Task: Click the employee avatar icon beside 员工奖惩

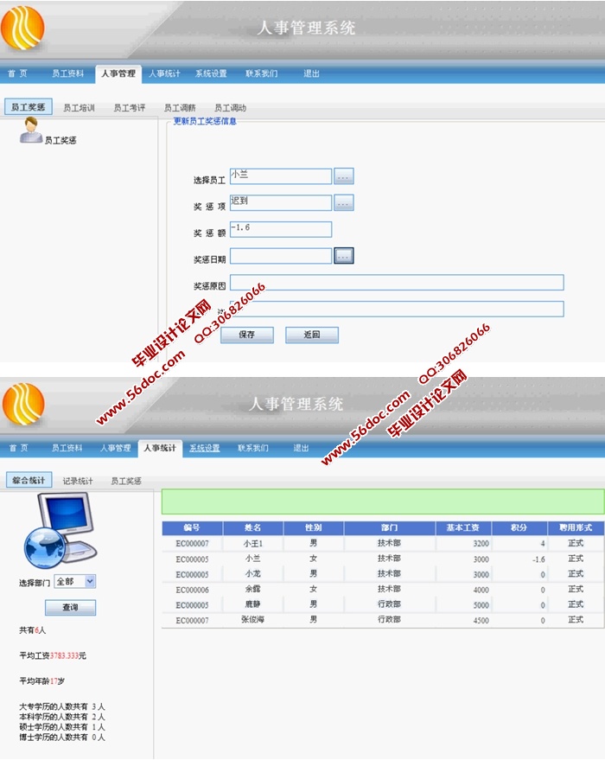Action: pos(31,132)
